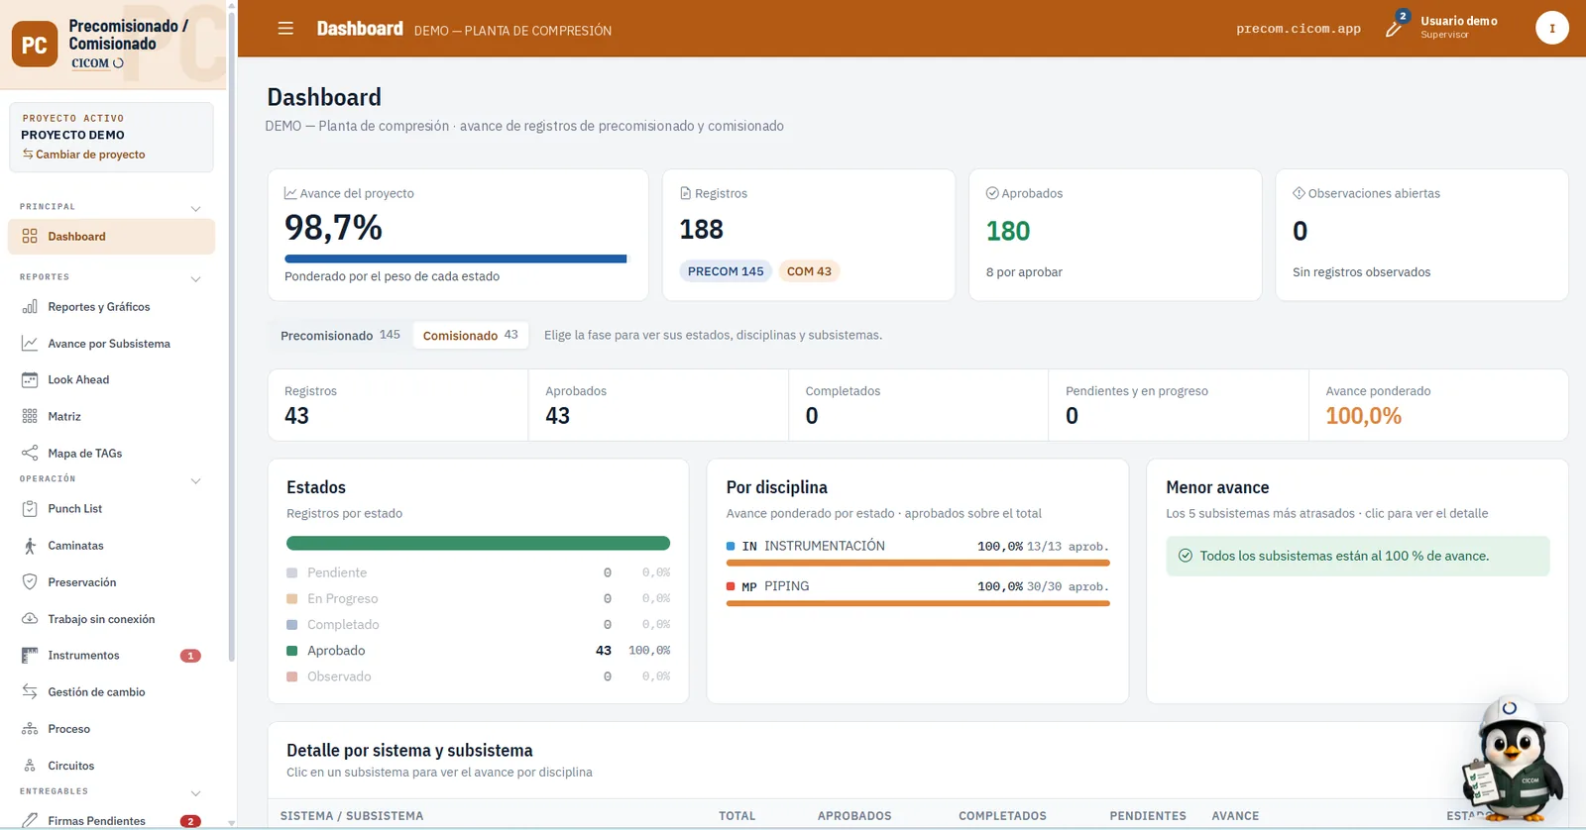Click the Circuitos icon in sidebar
Image resolution: width=1586 pixels, height=830 pixels.
tap(30, 766)
